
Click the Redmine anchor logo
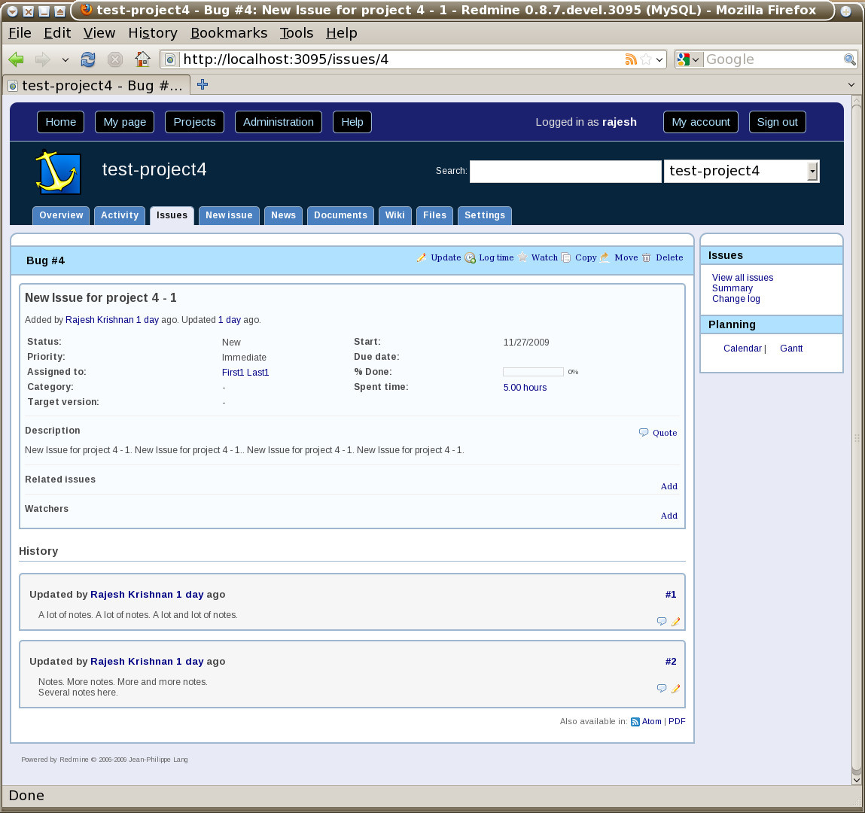[58, 172]
